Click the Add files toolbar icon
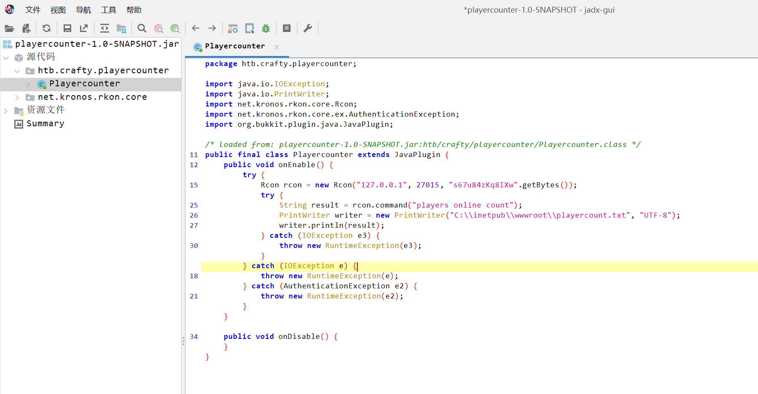The width and height of the screenshot is (758, 394). click(x=26, y=28)
